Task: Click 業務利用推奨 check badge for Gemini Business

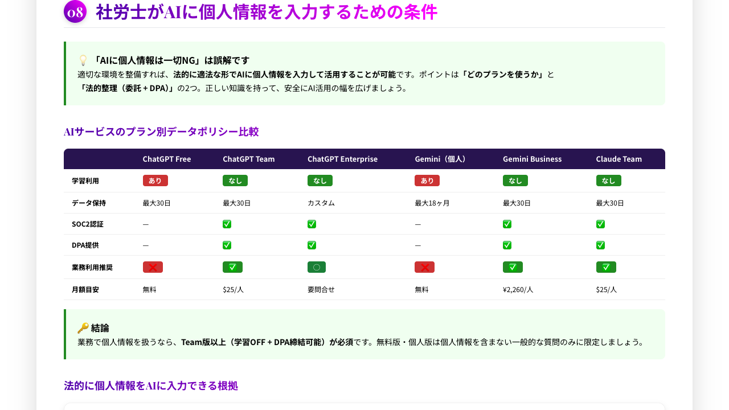Action: [x=513, y=267]
